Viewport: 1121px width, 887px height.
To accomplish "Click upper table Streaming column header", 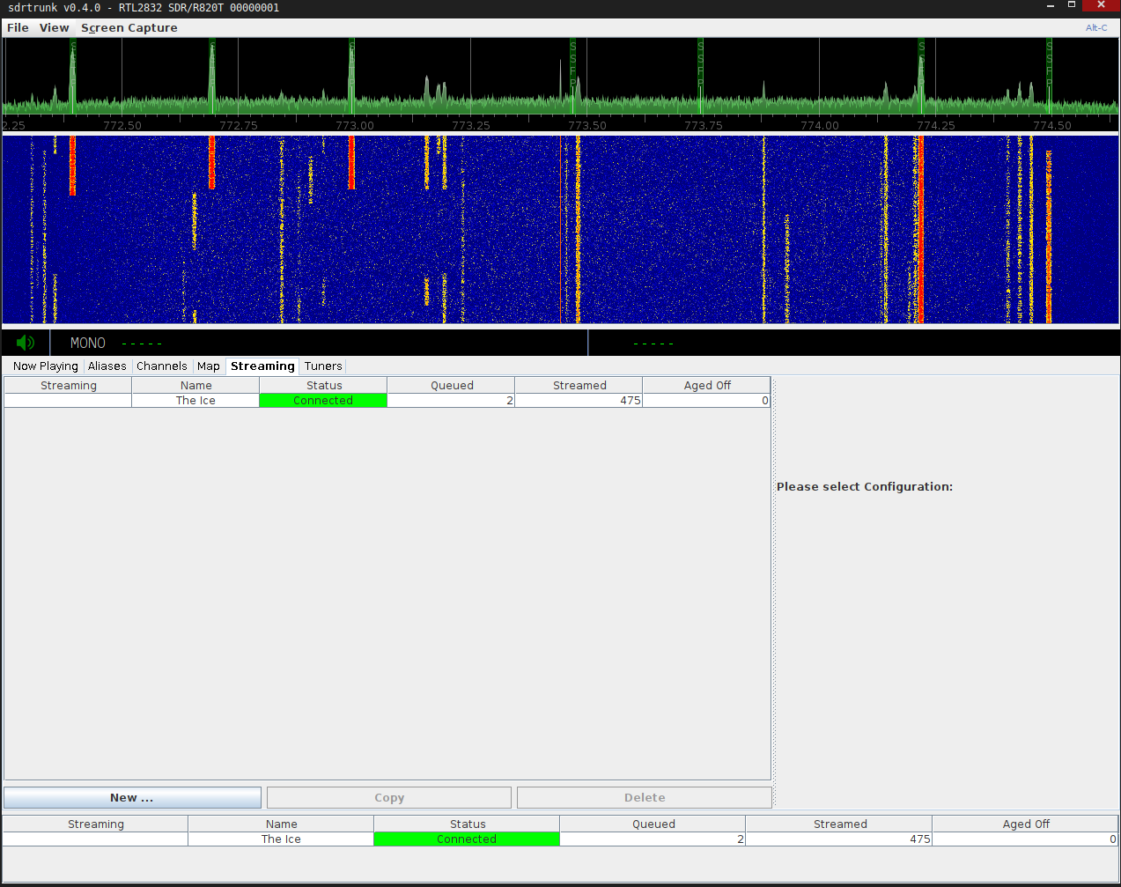I will click(68, 386).
